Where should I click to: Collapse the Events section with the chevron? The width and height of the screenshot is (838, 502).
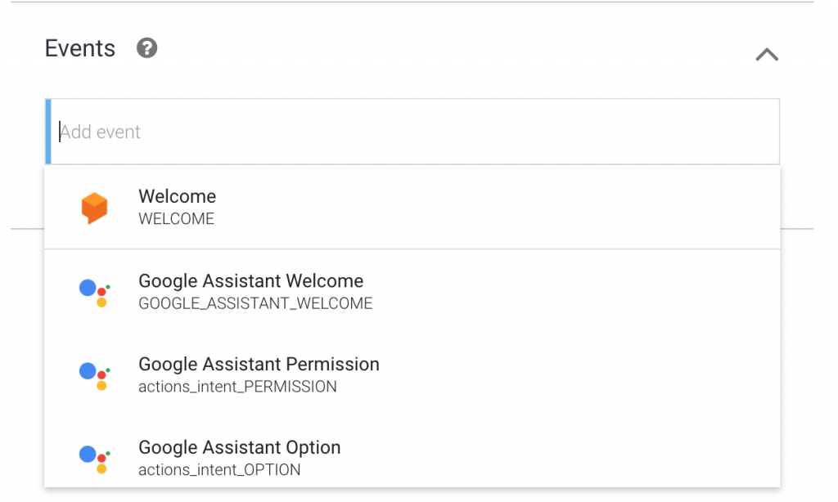(x=766, y=55)
